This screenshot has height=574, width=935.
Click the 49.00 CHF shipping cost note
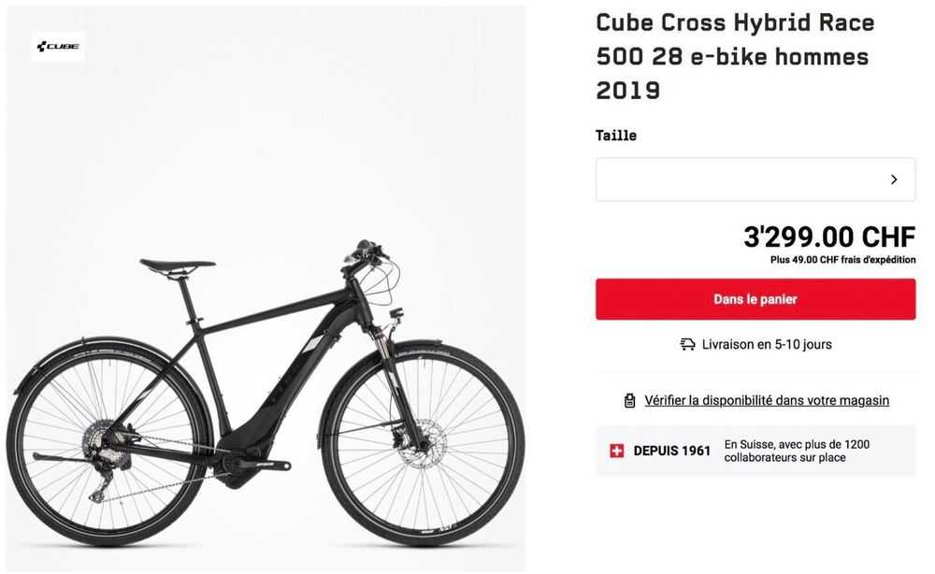tap(842, 261)
